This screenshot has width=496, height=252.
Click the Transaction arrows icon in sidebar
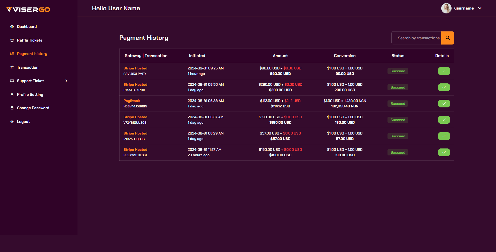[x=12, y=67]
